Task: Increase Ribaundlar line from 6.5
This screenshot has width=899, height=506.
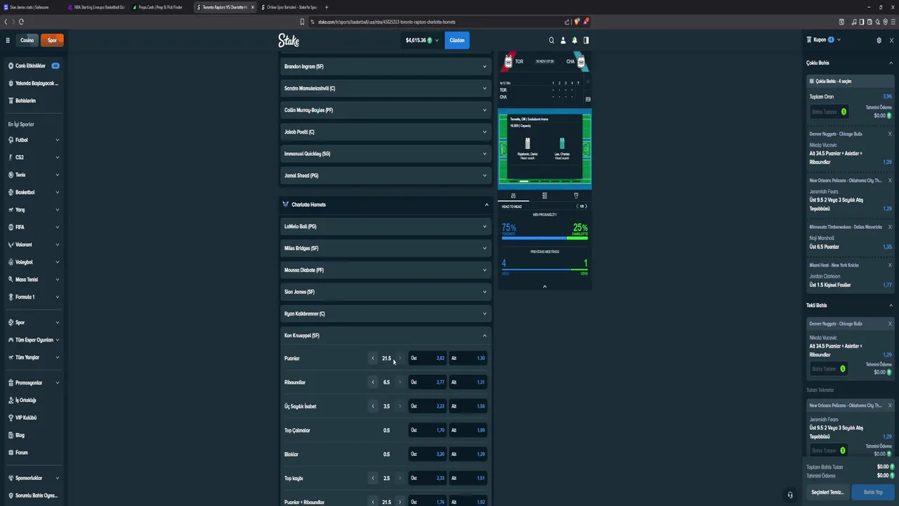Action: 400,382
